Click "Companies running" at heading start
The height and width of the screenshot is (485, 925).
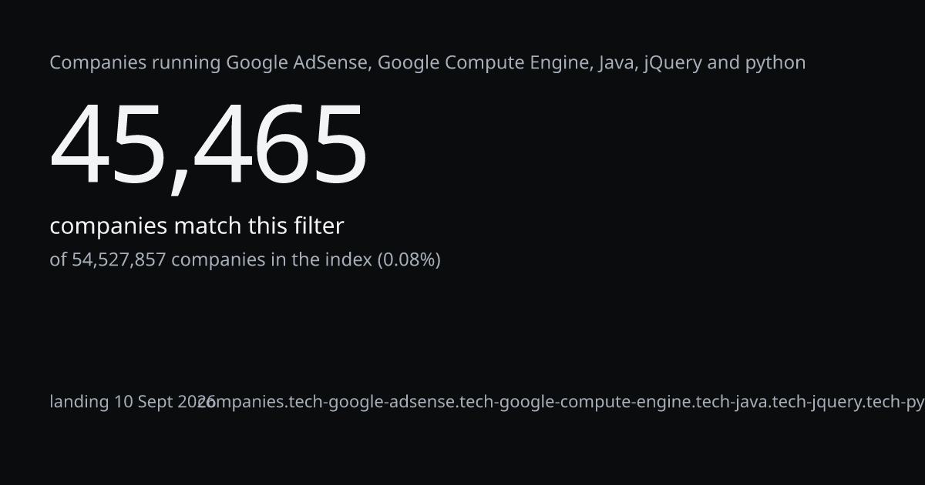click(135, 63)
